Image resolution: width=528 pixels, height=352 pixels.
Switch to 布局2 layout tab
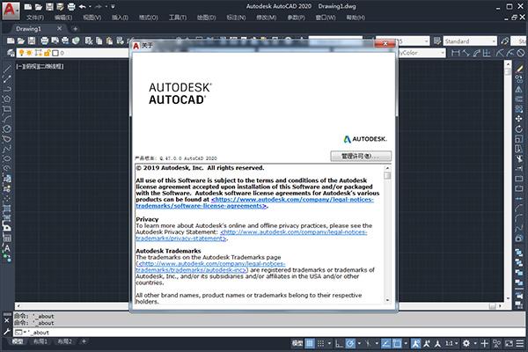(x=64, y=341)
